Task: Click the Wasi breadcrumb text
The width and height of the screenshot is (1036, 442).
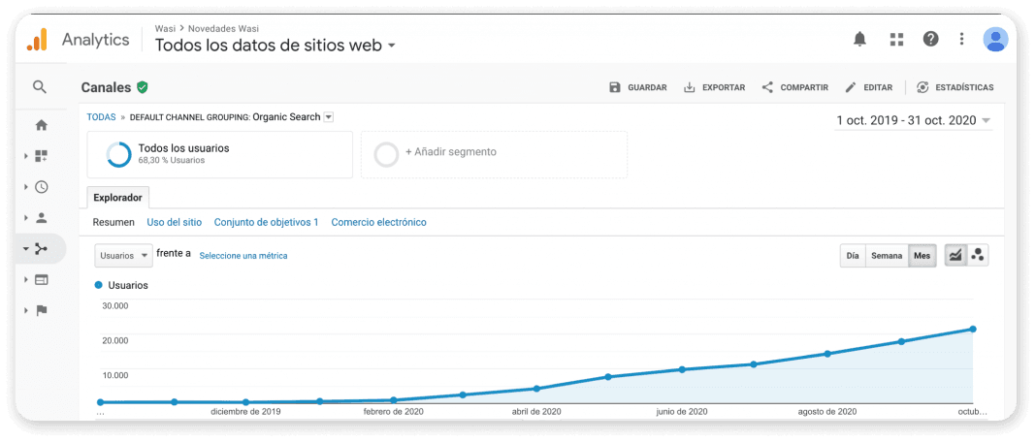Action: (x=165, y=28)
